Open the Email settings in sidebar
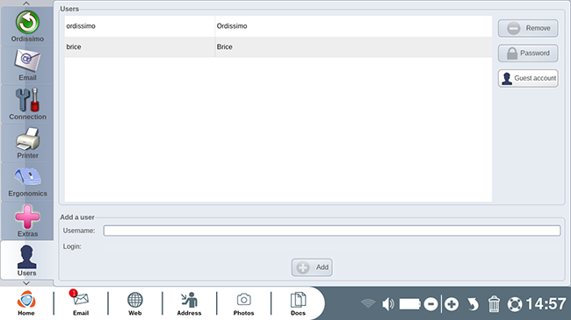This screenshot has height=320, width=571. [x=27, y=65]
